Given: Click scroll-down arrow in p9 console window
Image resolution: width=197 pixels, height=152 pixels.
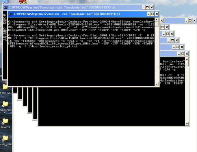Looking at the screenshot, I should (156, 84).
